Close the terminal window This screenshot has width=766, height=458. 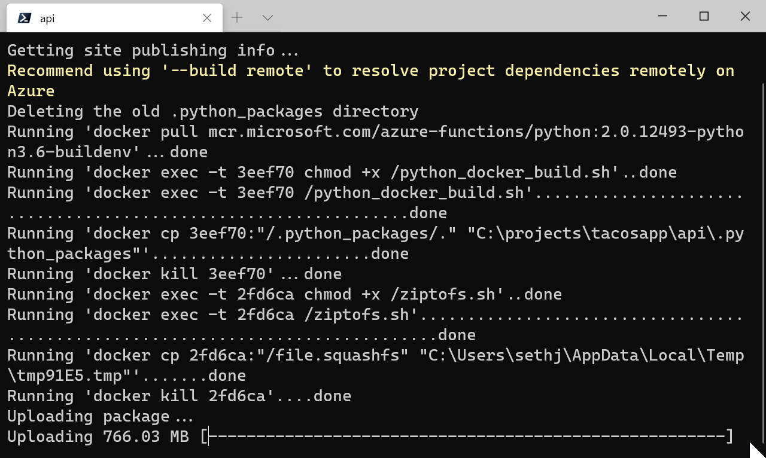[745, 16]
